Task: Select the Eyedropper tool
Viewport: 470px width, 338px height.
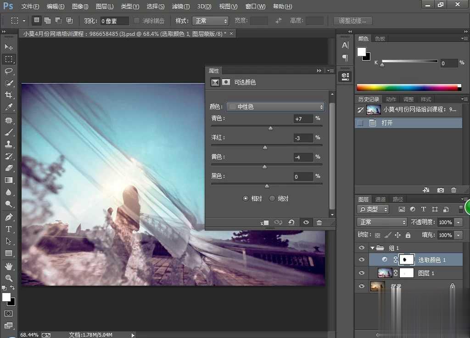Action: click(9, 107)
